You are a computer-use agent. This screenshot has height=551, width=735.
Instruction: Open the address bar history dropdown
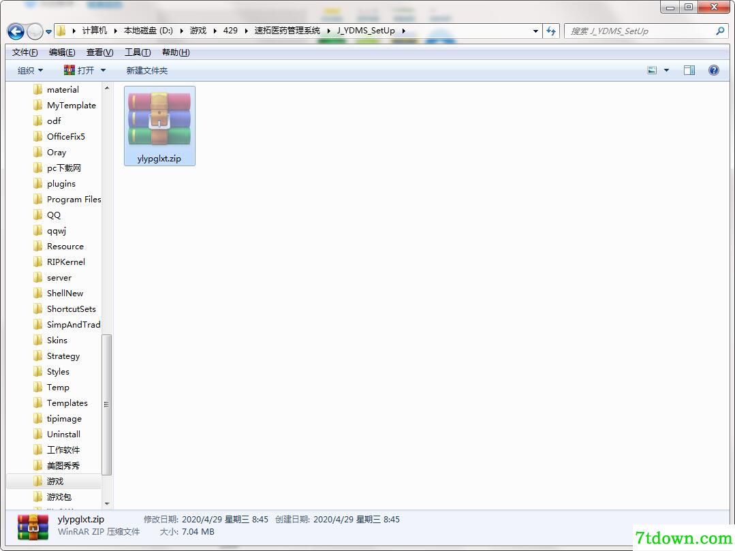click(x=535, y=31)
